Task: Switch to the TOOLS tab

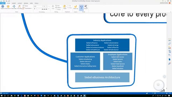Action: pos(37,3)
